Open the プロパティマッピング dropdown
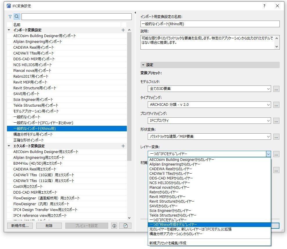 tap(209, 121)
